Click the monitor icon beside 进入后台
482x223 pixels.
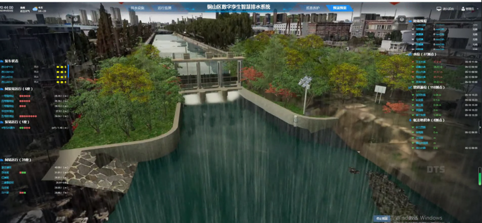(x=439, y=9)
